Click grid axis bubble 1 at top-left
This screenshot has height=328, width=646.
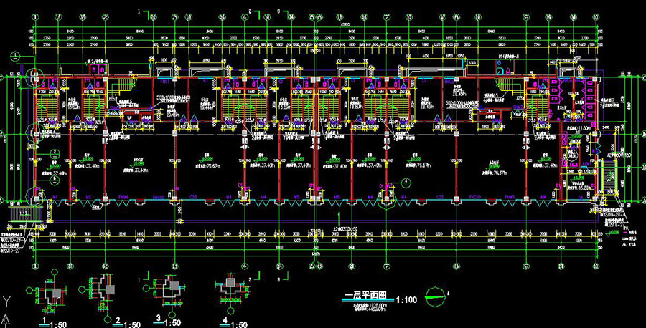(35, 16)
